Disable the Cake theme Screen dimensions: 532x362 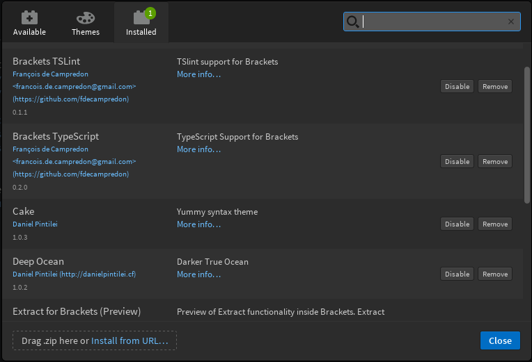click(x=457, y=224)
